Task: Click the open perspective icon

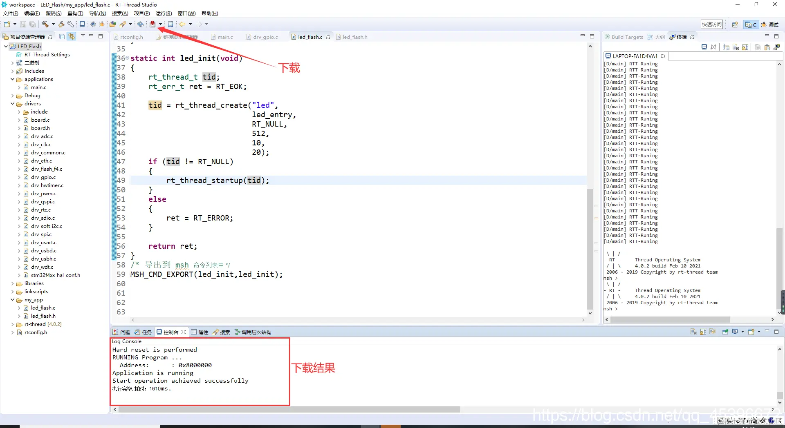Action: (x=735, y=25)
